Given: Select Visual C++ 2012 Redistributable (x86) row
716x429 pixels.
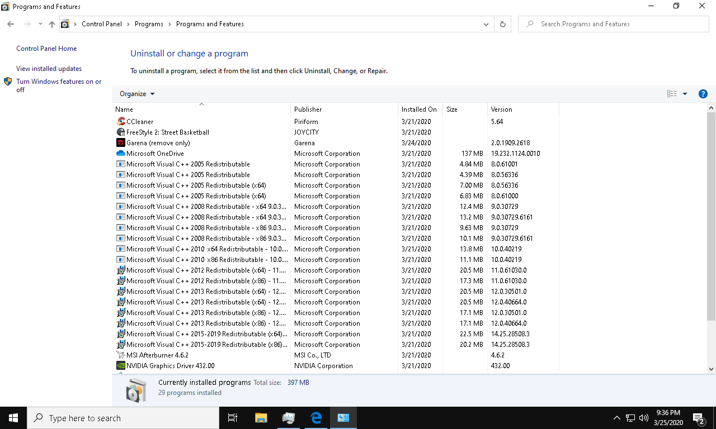Looking at the screenshot, I should click(336, 281).
